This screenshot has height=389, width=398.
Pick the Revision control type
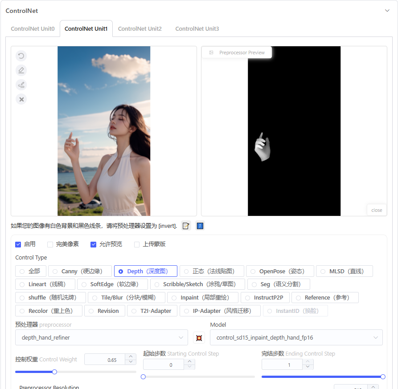pos(105,311)
